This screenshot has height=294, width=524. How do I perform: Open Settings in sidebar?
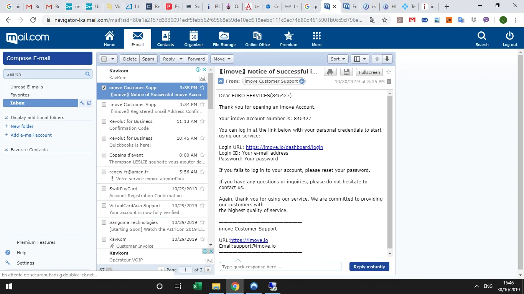pyautogui.click(x=25, y=263)
